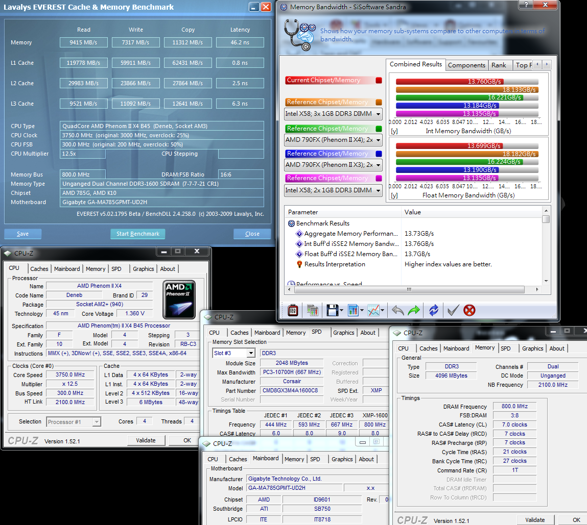Open the bar chart icon dropdown arrow
The image size is (587, 525).
pyautogui.click(x=362, y=310)
